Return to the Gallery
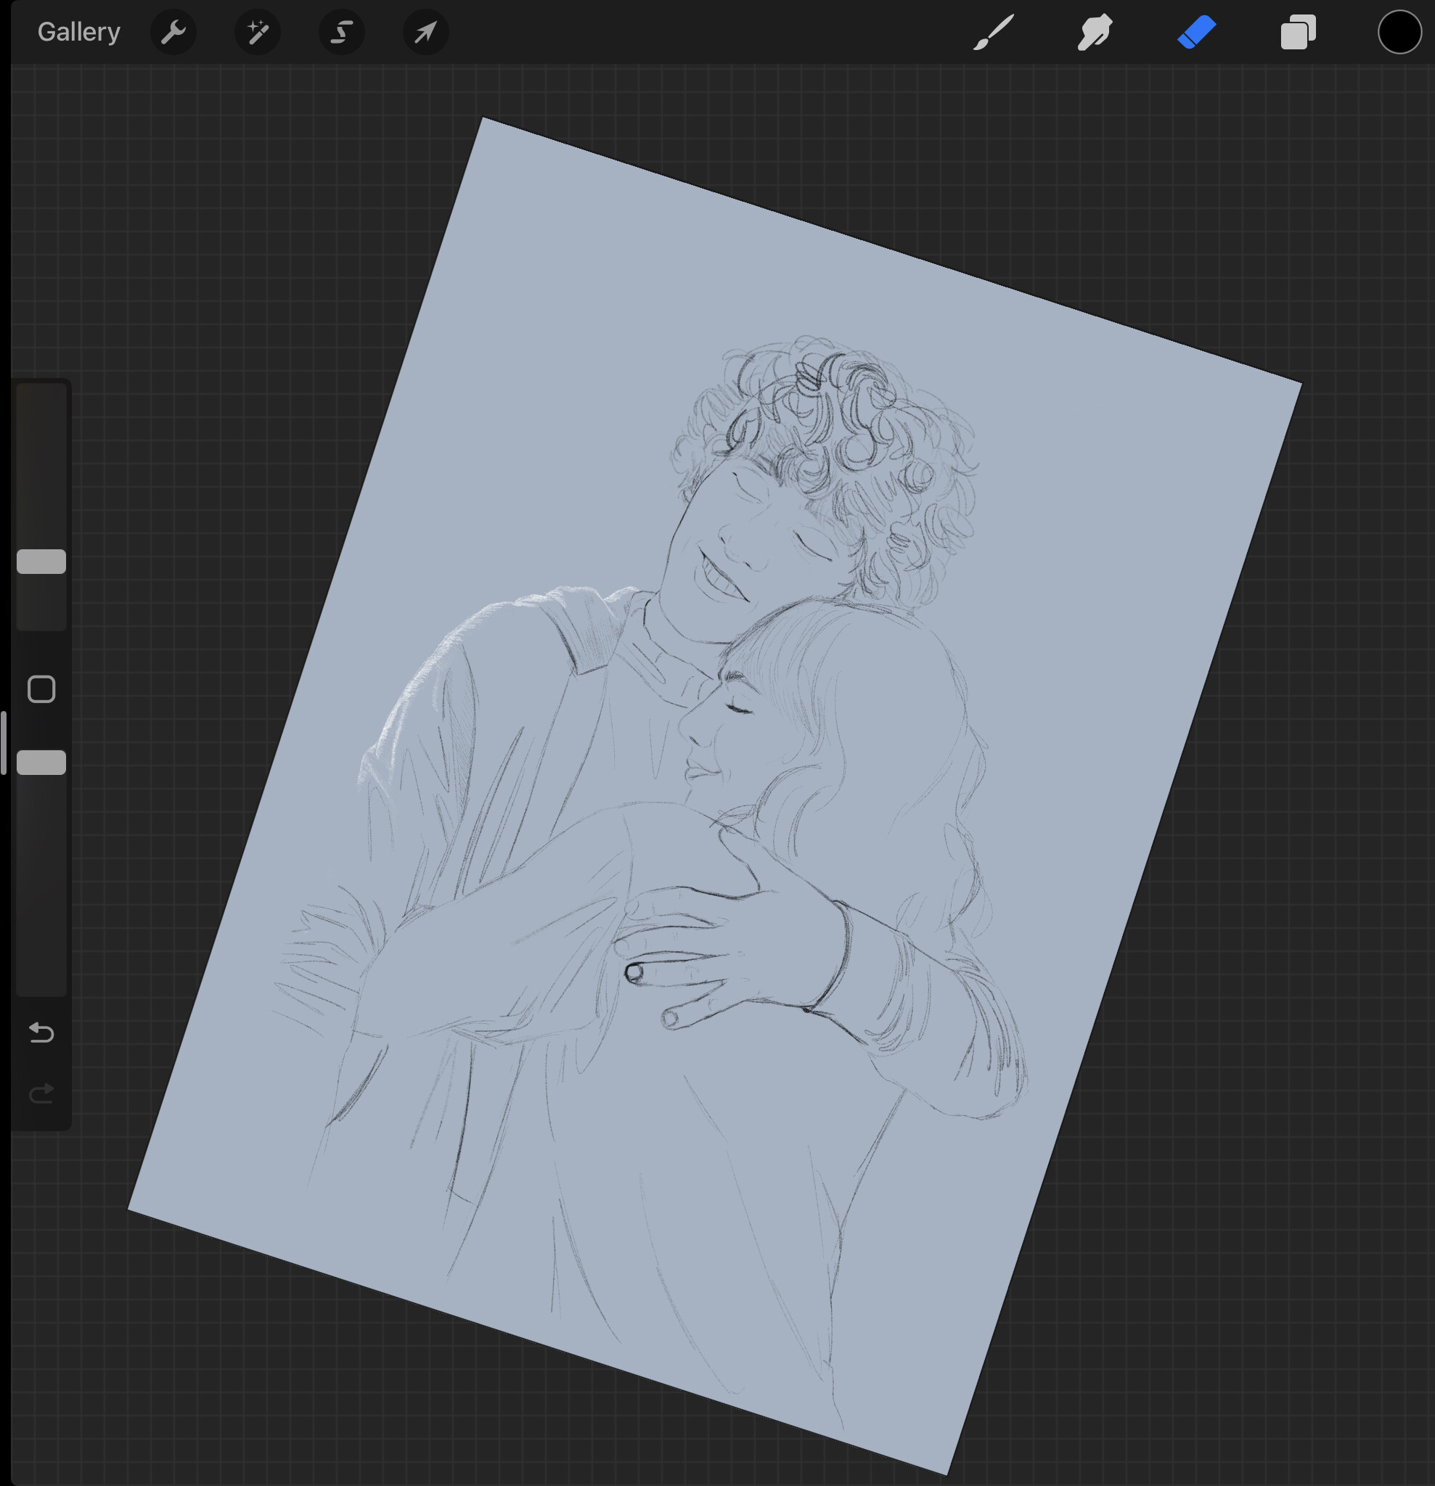This screenshot has width=1435, height=1486. tap(79, 32)
